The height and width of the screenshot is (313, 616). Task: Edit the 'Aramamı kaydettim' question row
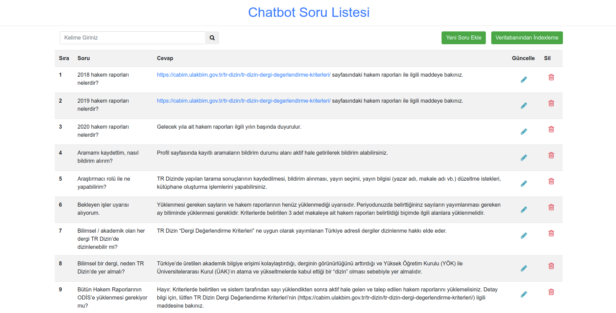(524, 158)
